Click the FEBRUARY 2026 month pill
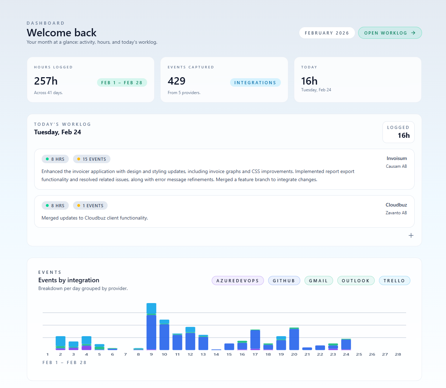The image size is (446, 388). [x=327, y=33]
